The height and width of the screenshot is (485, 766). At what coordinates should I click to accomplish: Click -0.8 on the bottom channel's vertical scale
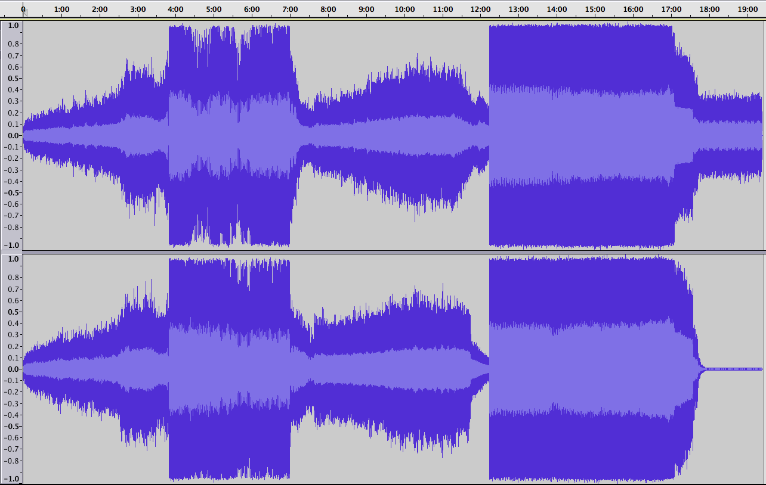click(12, 461)
